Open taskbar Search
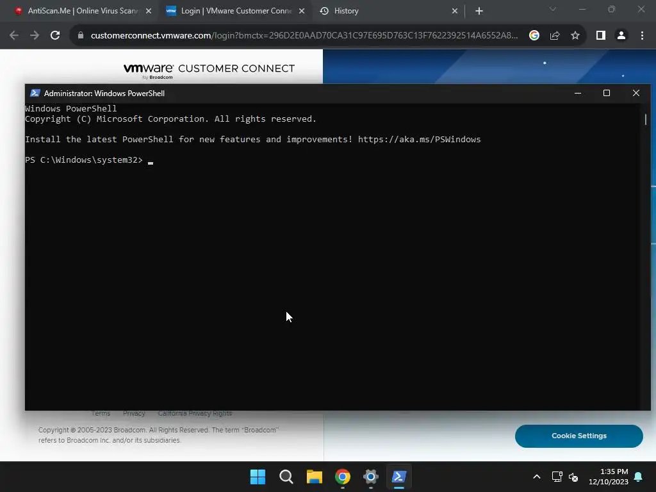 286,477
